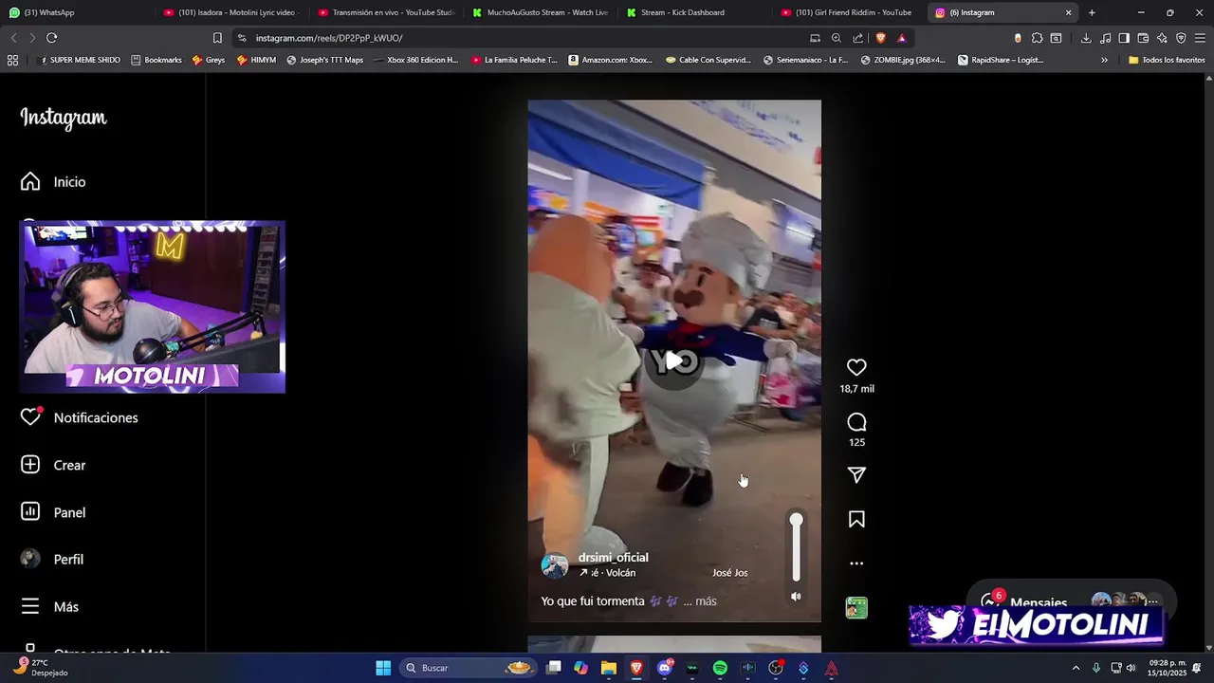Screen dimensions: 1214x683
Task: Play the paused reel video
Action: click(674, 361)
